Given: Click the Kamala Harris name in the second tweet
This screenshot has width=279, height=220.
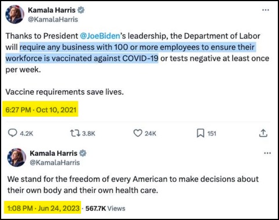Looking at the screenshot, I should 53,153.
